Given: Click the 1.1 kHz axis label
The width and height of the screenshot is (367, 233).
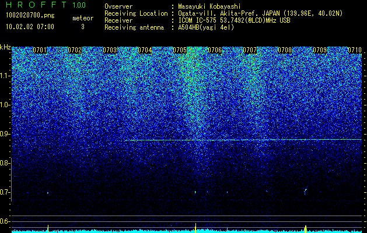Looking at the screenshot, I should click(x=5, y=76).
